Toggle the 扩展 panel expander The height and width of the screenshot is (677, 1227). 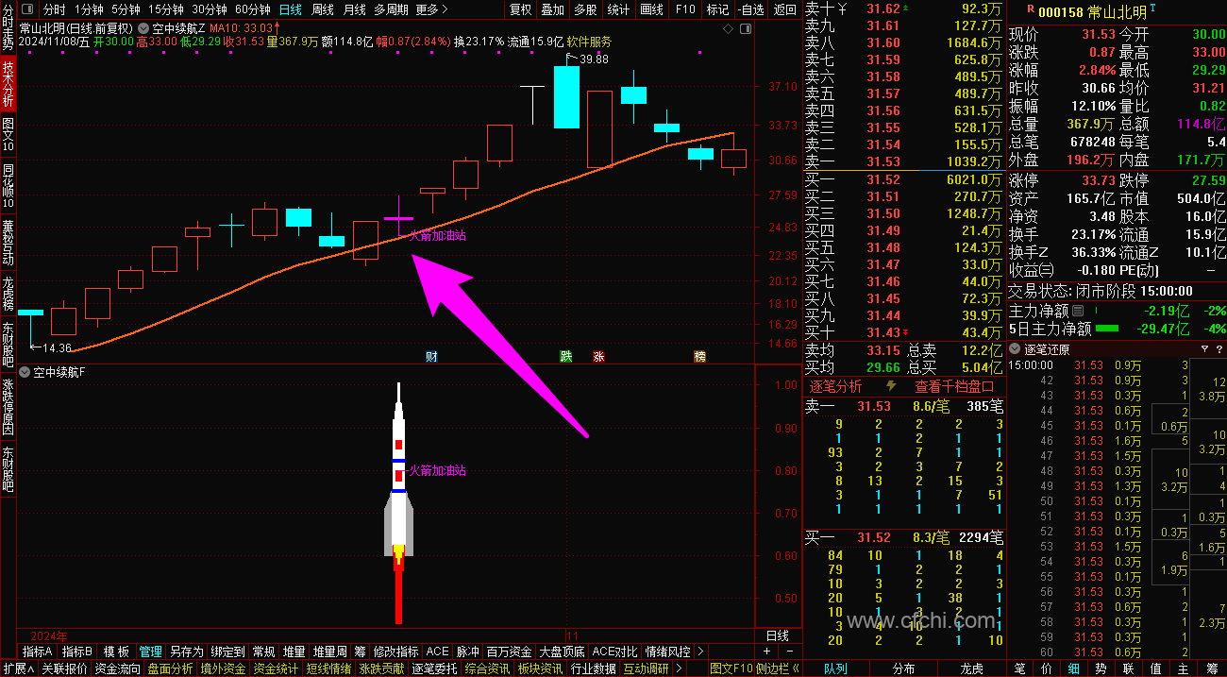(19, 669)
